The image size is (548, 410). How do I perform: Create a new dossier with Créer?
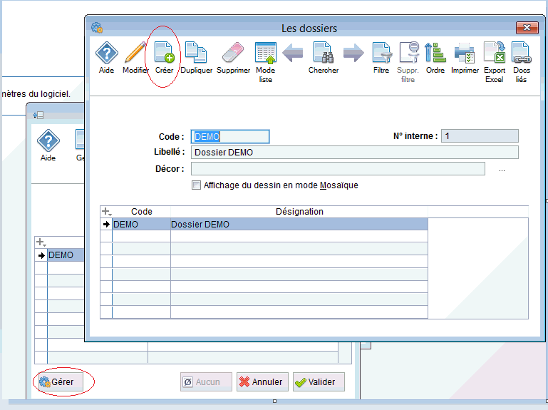pos(165,54)
